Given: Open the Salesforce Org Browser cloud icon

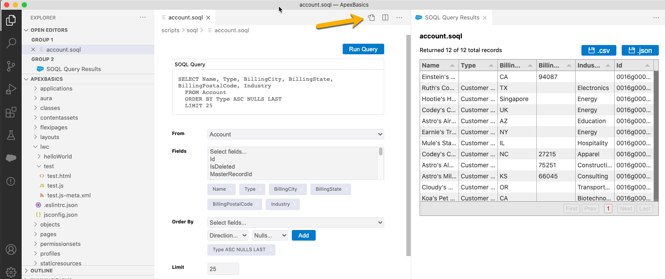Looking at the screenshot, I should (x=11, y=158).
